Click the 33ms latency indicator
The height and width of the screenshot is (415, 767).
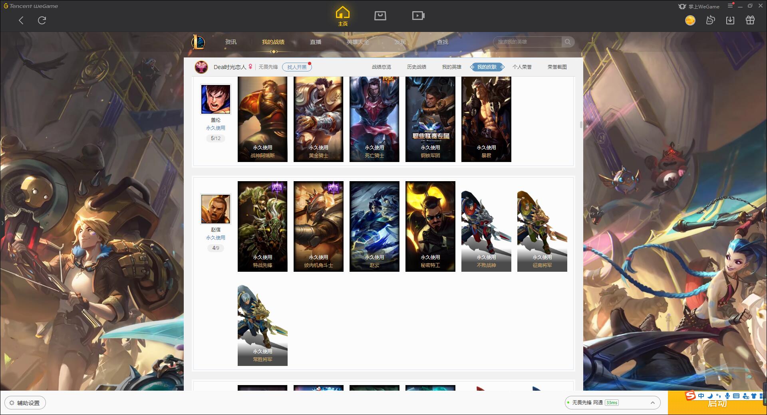[612, 403]
